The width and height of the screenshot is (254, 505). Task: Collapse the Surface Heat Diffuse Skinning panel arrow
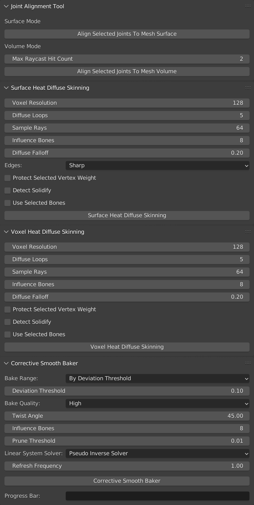(6, 88)
